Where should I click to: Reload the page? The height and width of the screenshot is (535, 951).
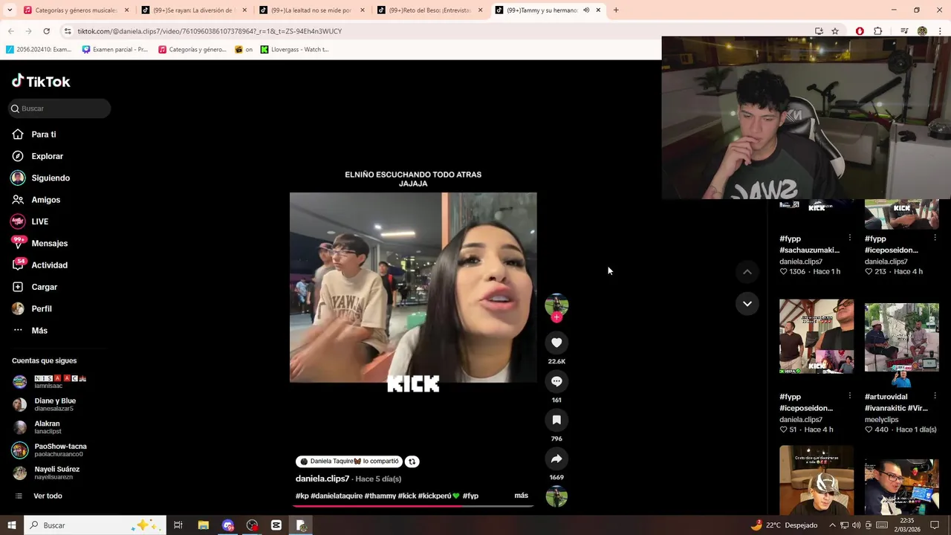point(46,31)
